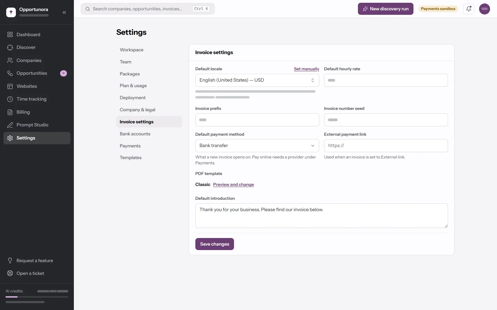Focus the Invoice number seed field
497x310 pixels.
point(386,120)
